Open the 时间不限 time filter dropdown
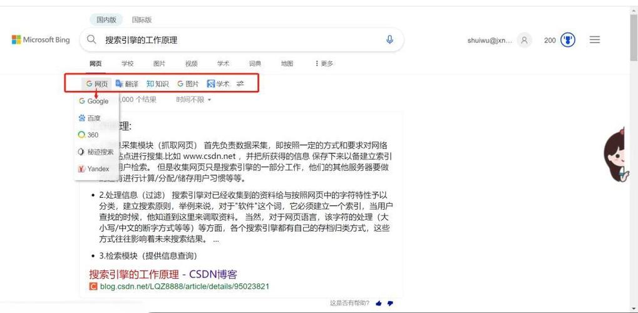Viewport: 638px width, 313px height. pyautogui.click(x=193, y=100)
